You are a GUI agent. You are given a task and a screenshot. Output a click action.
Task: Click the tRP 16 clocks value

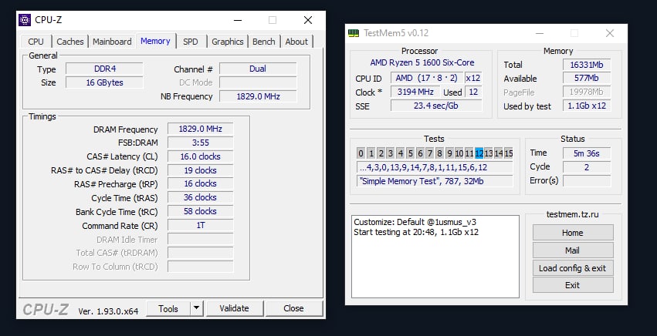pos(200,183)
